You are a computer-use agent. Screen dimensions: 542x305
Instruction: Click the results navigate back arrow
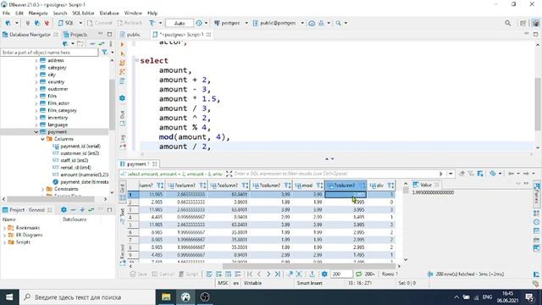coord(511,174)
